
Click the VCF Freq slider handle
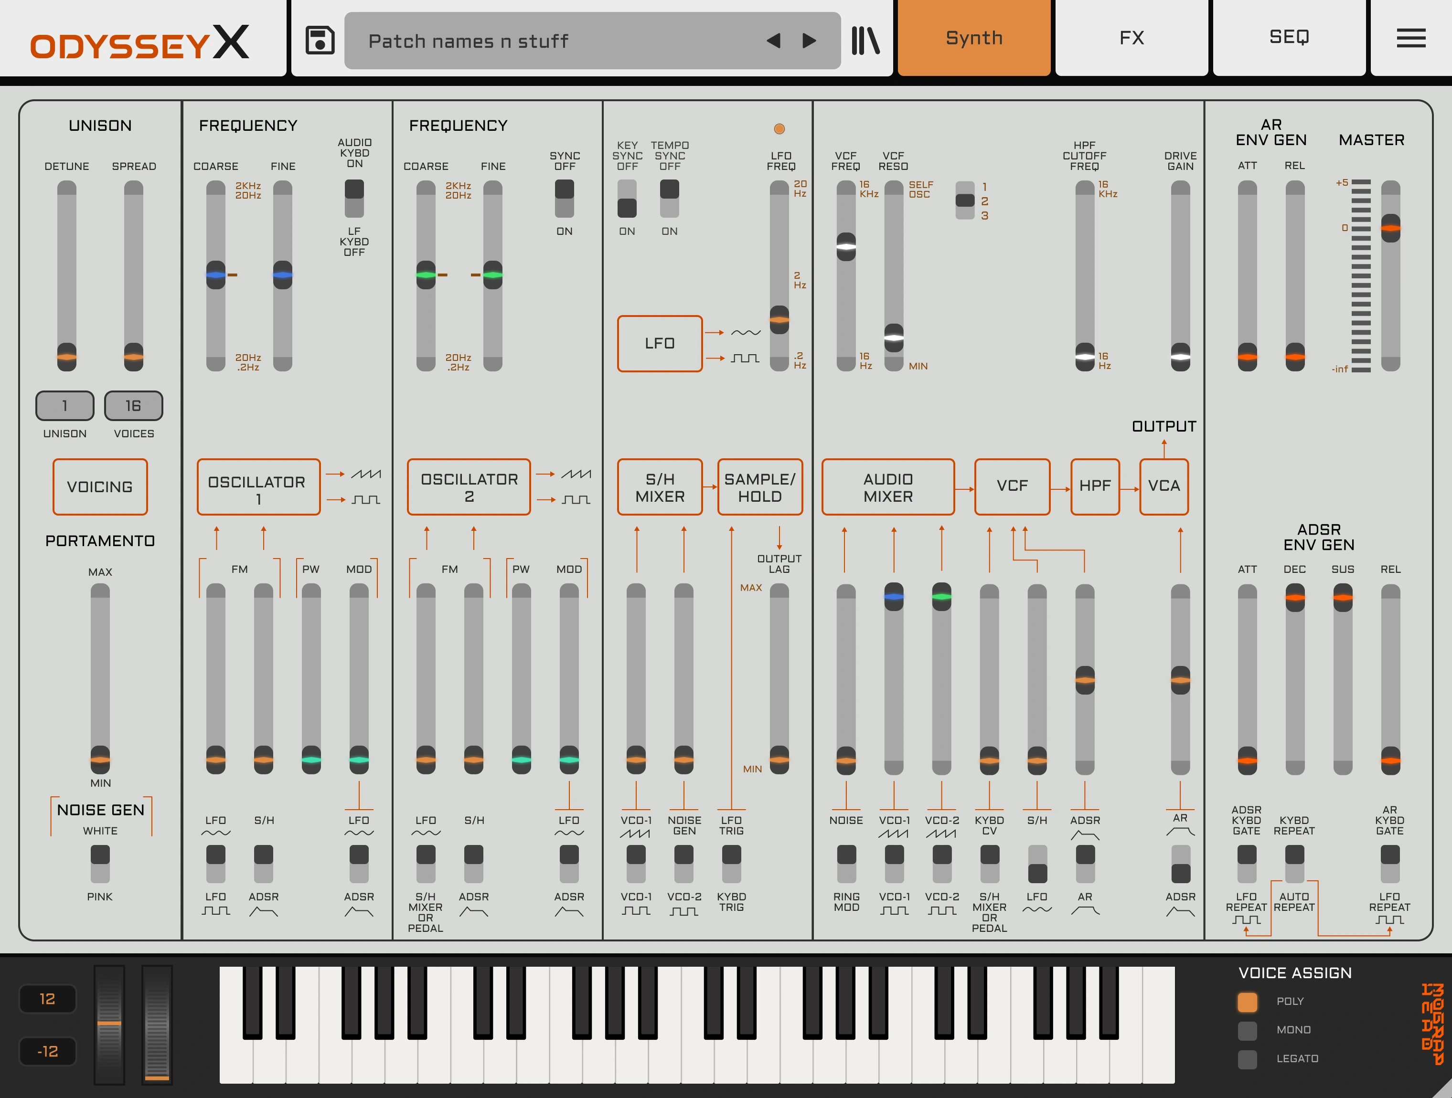(846, 246)
